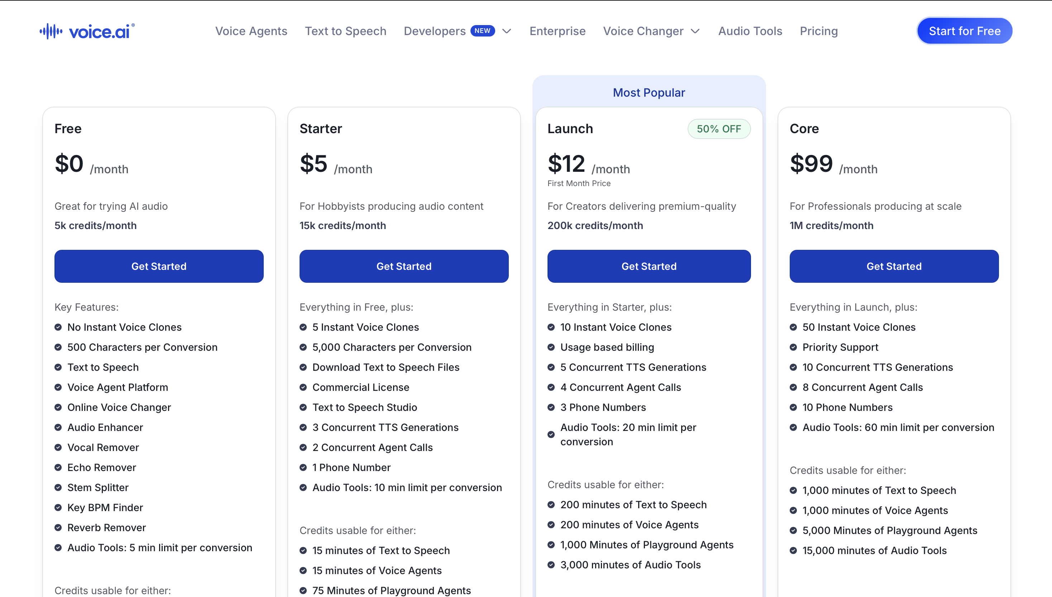Open the Text to Speech page
1052x597 pixels.
pyautogui.click(x=346, y=31)
